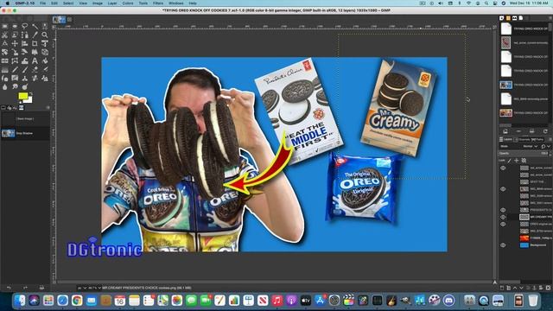Open the zoom percentage dropdown

coord(94,288)
